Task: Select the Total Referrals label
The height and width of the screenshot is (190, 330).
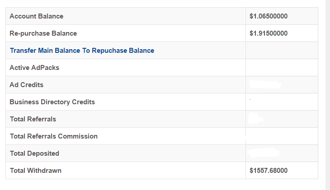Action: (x=33, y=119)
